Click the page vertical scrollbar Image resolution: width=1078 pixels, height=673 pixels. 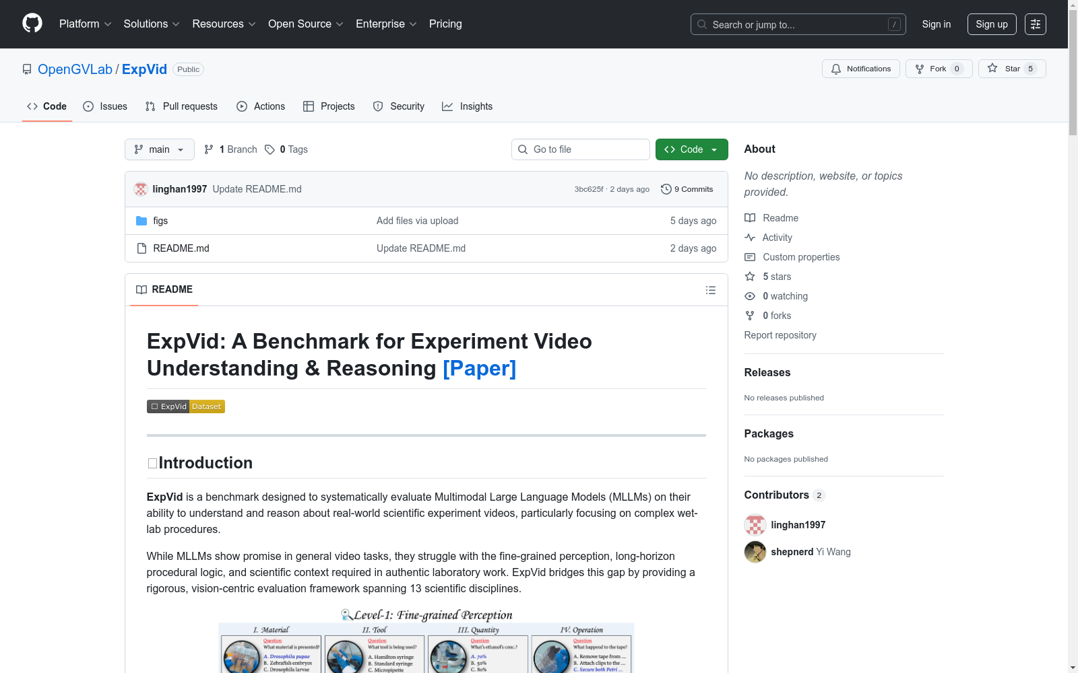(x=1073, y=336)
